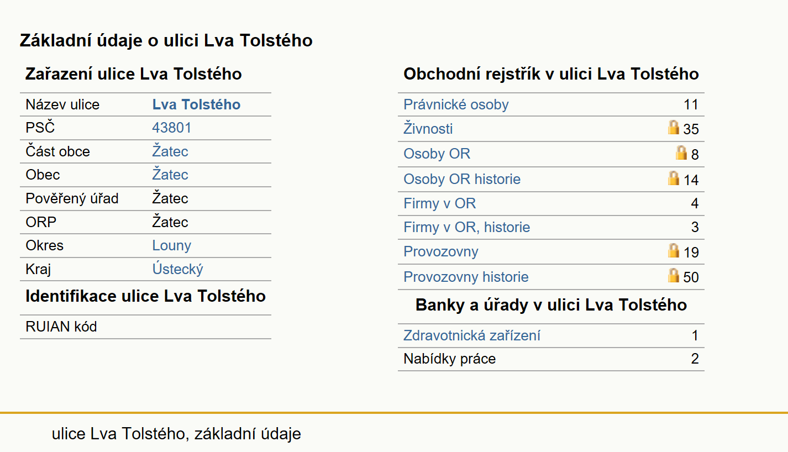Open the Louny district link
This screenshot has width=788, height=452.
tap(171, 245)
